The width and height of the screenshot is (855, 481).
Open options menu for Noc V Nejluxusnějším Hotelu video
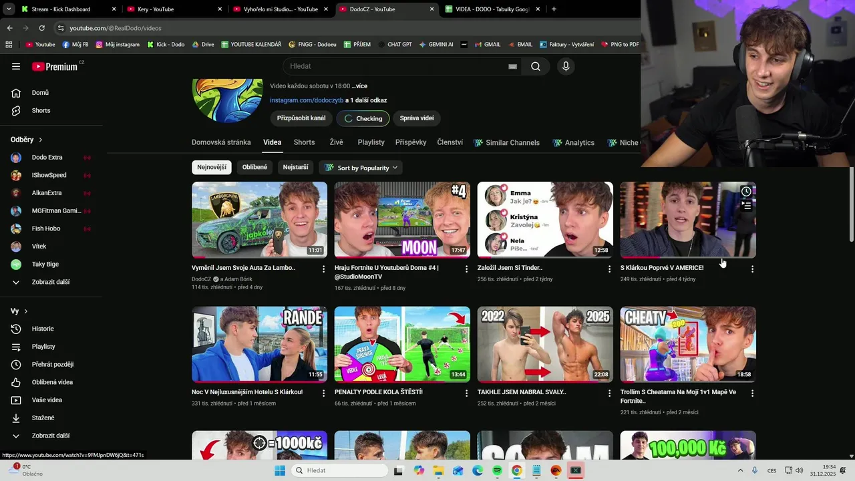(x=324, y=393)
